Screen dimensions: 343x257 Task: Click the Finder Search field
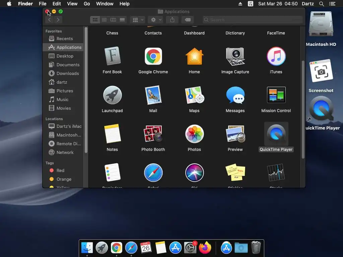[x=253, y=20]
